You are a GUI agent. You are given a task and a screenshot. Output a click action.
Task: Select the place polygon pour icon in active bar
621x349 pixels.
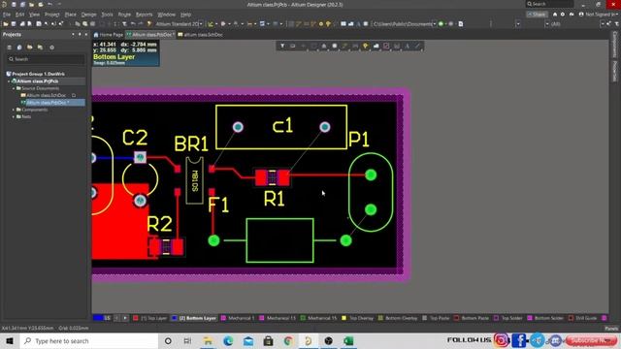(x=376, y=46)
